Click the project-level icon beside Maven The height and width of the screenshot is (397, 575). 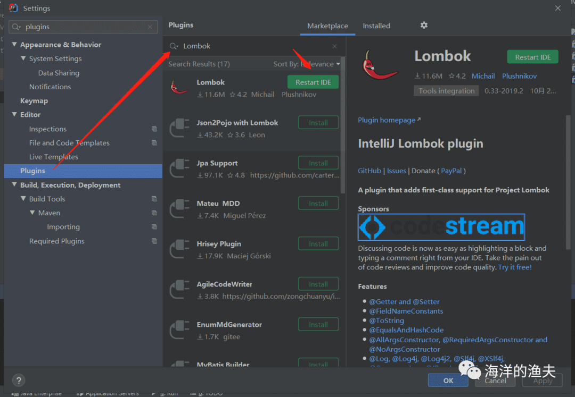[154, 213]
